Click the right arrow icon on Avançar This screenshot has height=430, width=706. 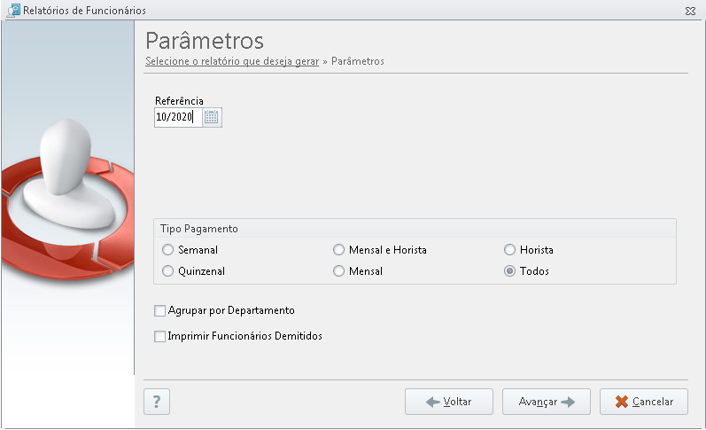(568, 402)
